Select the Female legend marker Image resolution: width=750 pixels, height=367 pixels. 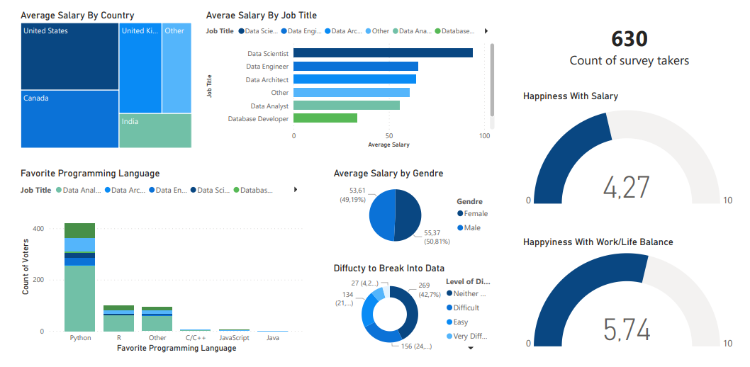pos(460,213)
